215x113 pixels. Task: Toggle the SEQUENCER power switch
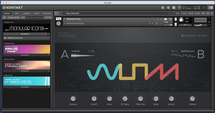click(x=182, y=36)
